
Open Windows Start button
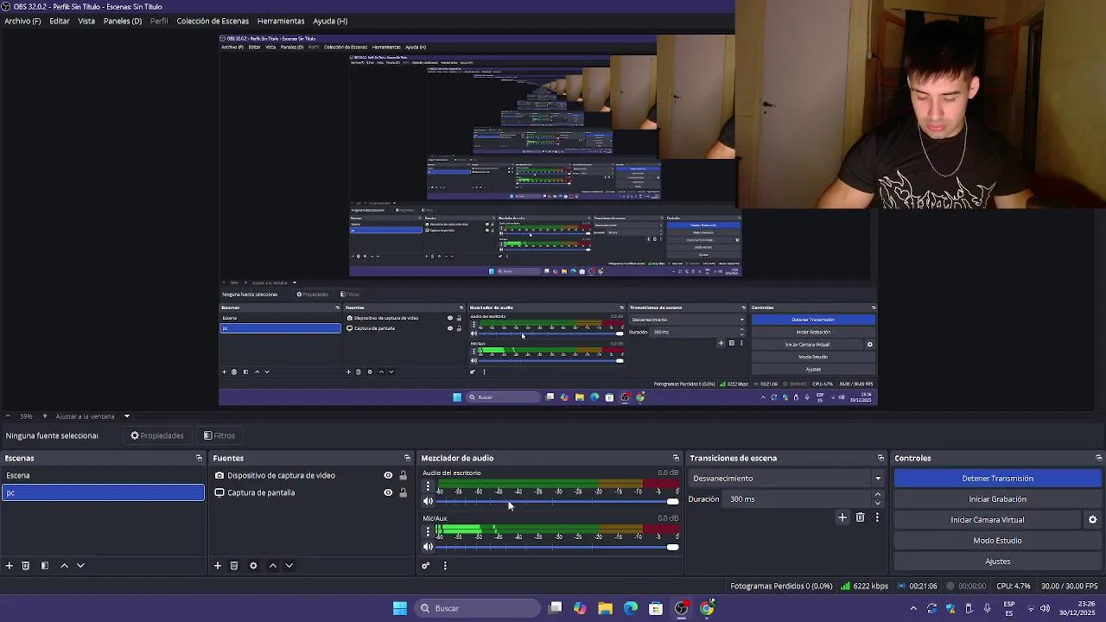[400, 608]
